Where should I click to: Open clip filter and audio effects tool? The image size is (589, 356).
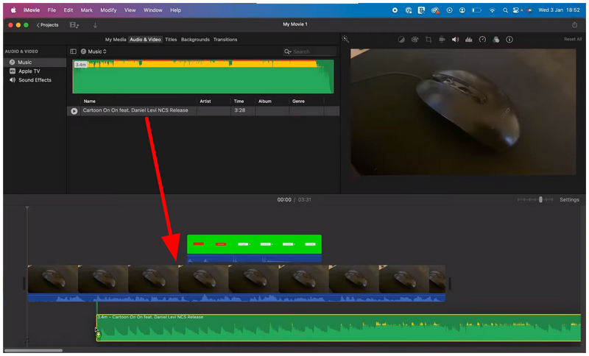tap(495, 40)
